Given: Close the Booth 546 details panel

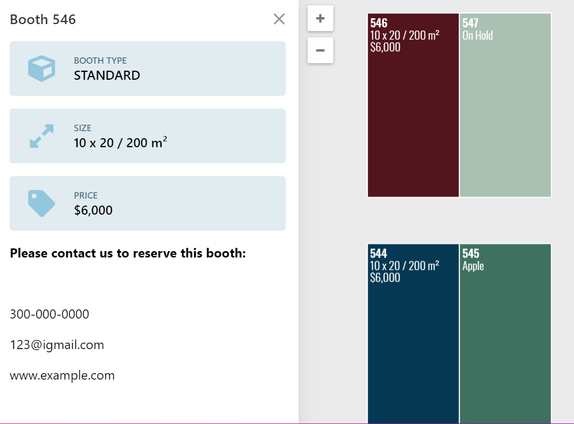Looking at the screenshot, I should coord(279,19).
